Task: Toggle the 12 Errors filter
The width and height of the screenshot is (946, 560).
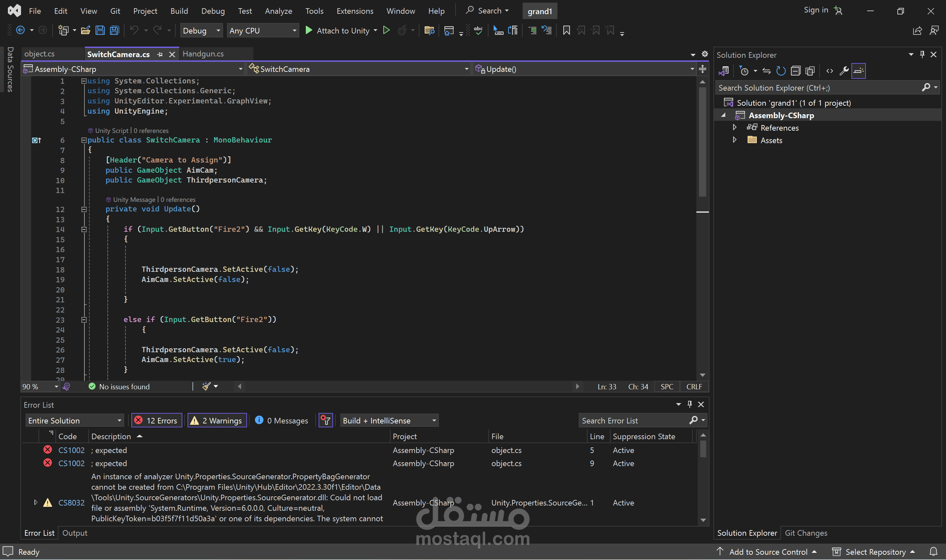Action: (x=157, y=420)
